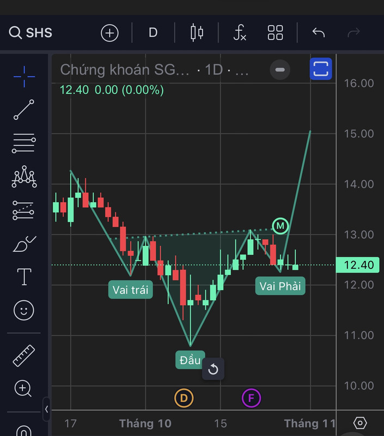Click the 15.00 price scale value
Viewport: 384px width, 436px height.
359,134
